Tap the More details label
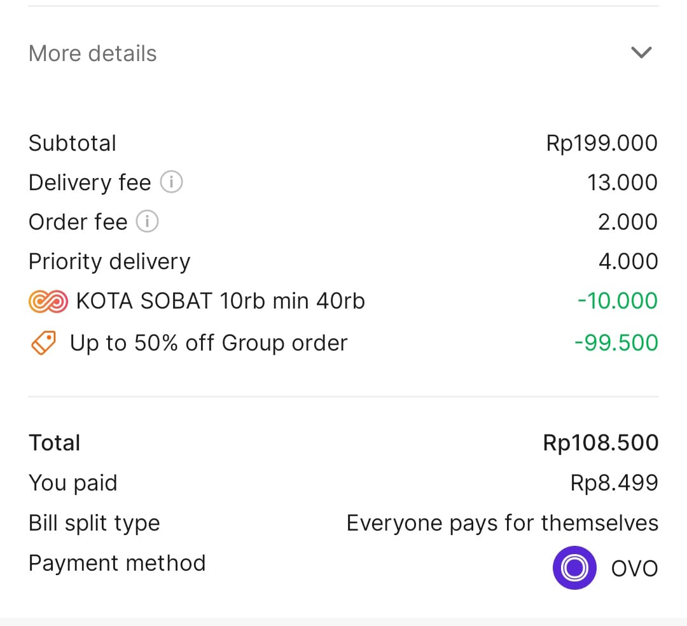The width and height of the screenshot is (687, 626). (x=93, y=53)
